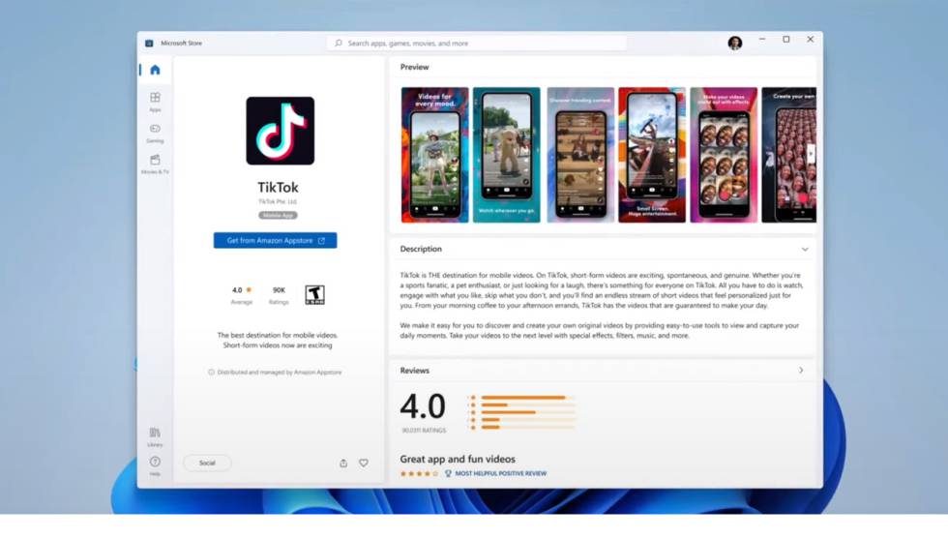Open the 'Small Screen, Huge entertainment' screenshot

click(652, 155)
